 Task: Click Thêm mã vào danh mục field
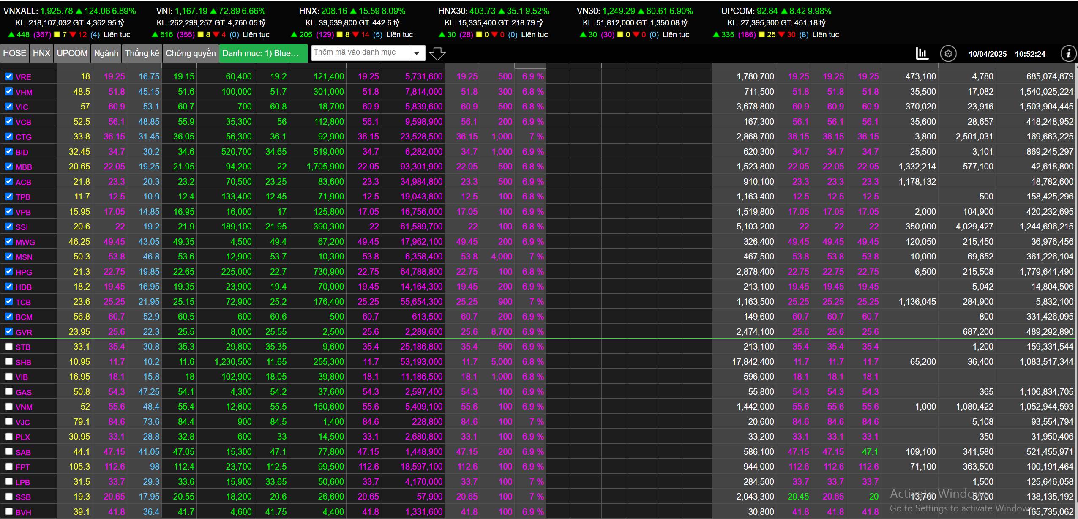(x=359, y=52)
